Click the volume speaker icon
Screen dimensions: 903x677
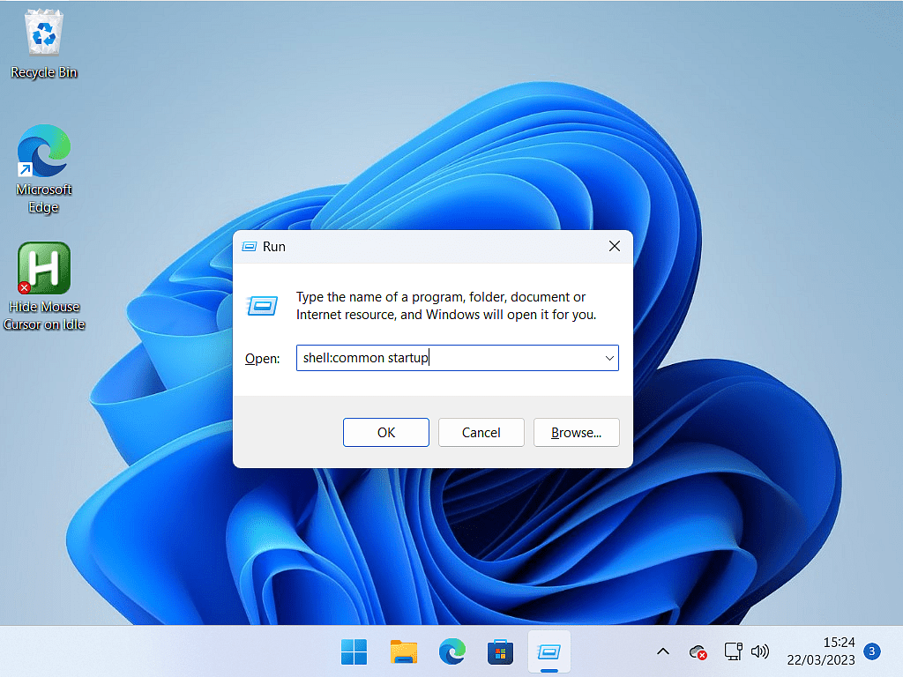759,652
